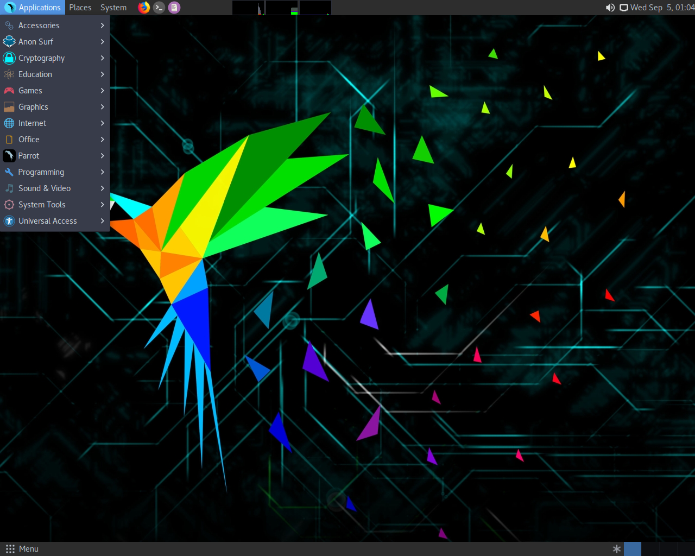Screen dimensions: 695x556
Task: Open the Places menu
Action: pyautogui.click(x=80, y=8)
